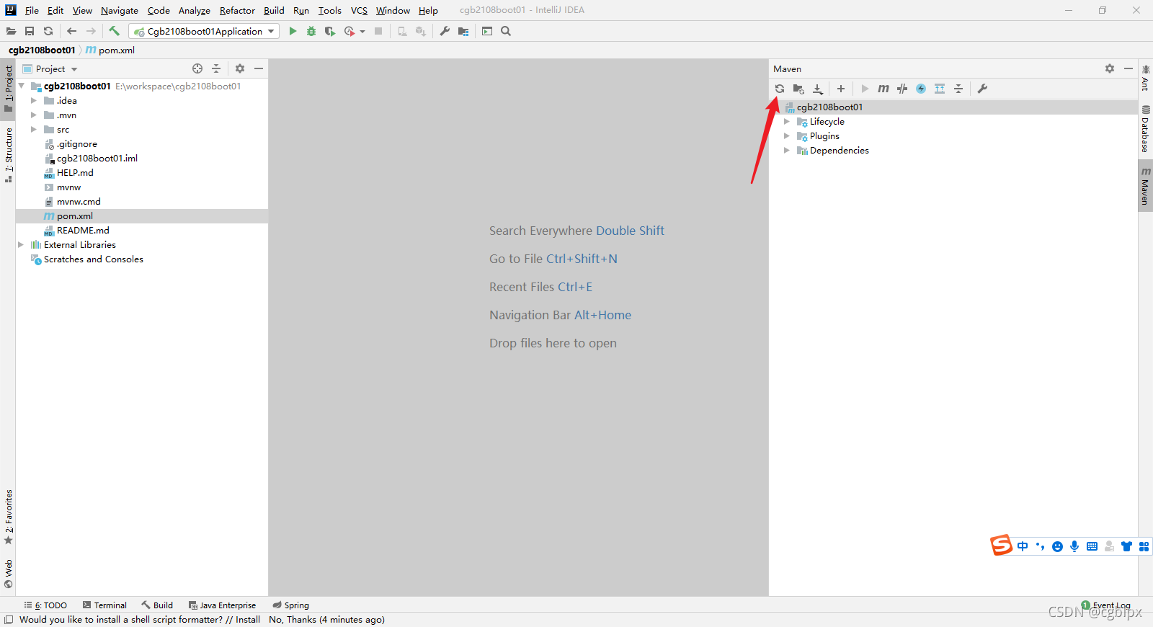Image resolution: width=1153 pixels, height=627 pixels.
Task: Build project with the hammer icon
Action: (x=114, y=31)
